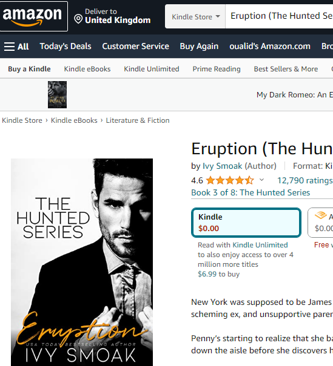This screenshot has height=366, width=333.
Task: Open Best Sellers & More
Action: [x=286, y=69]
